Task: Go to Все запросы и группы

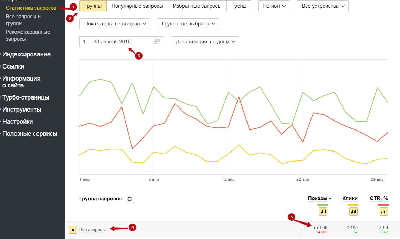Action: pos(23,20)
